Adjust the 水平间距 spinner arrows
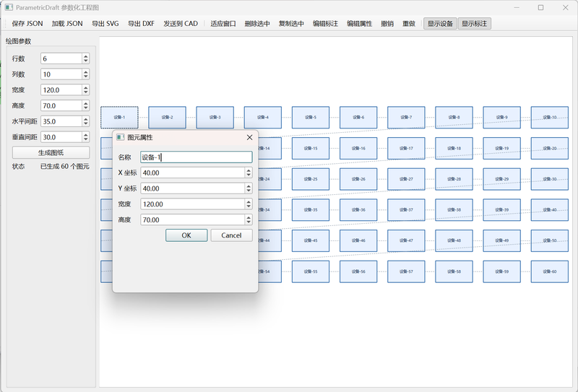Viewport: 578px width, 392px height. 86,121
